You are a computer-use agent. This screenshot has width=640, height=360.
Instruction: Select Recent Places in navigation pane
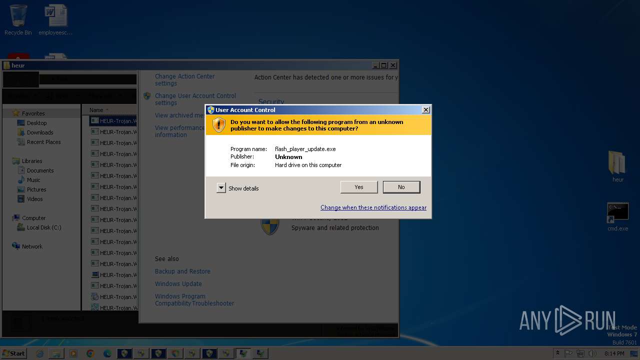[x=43, y=142]
